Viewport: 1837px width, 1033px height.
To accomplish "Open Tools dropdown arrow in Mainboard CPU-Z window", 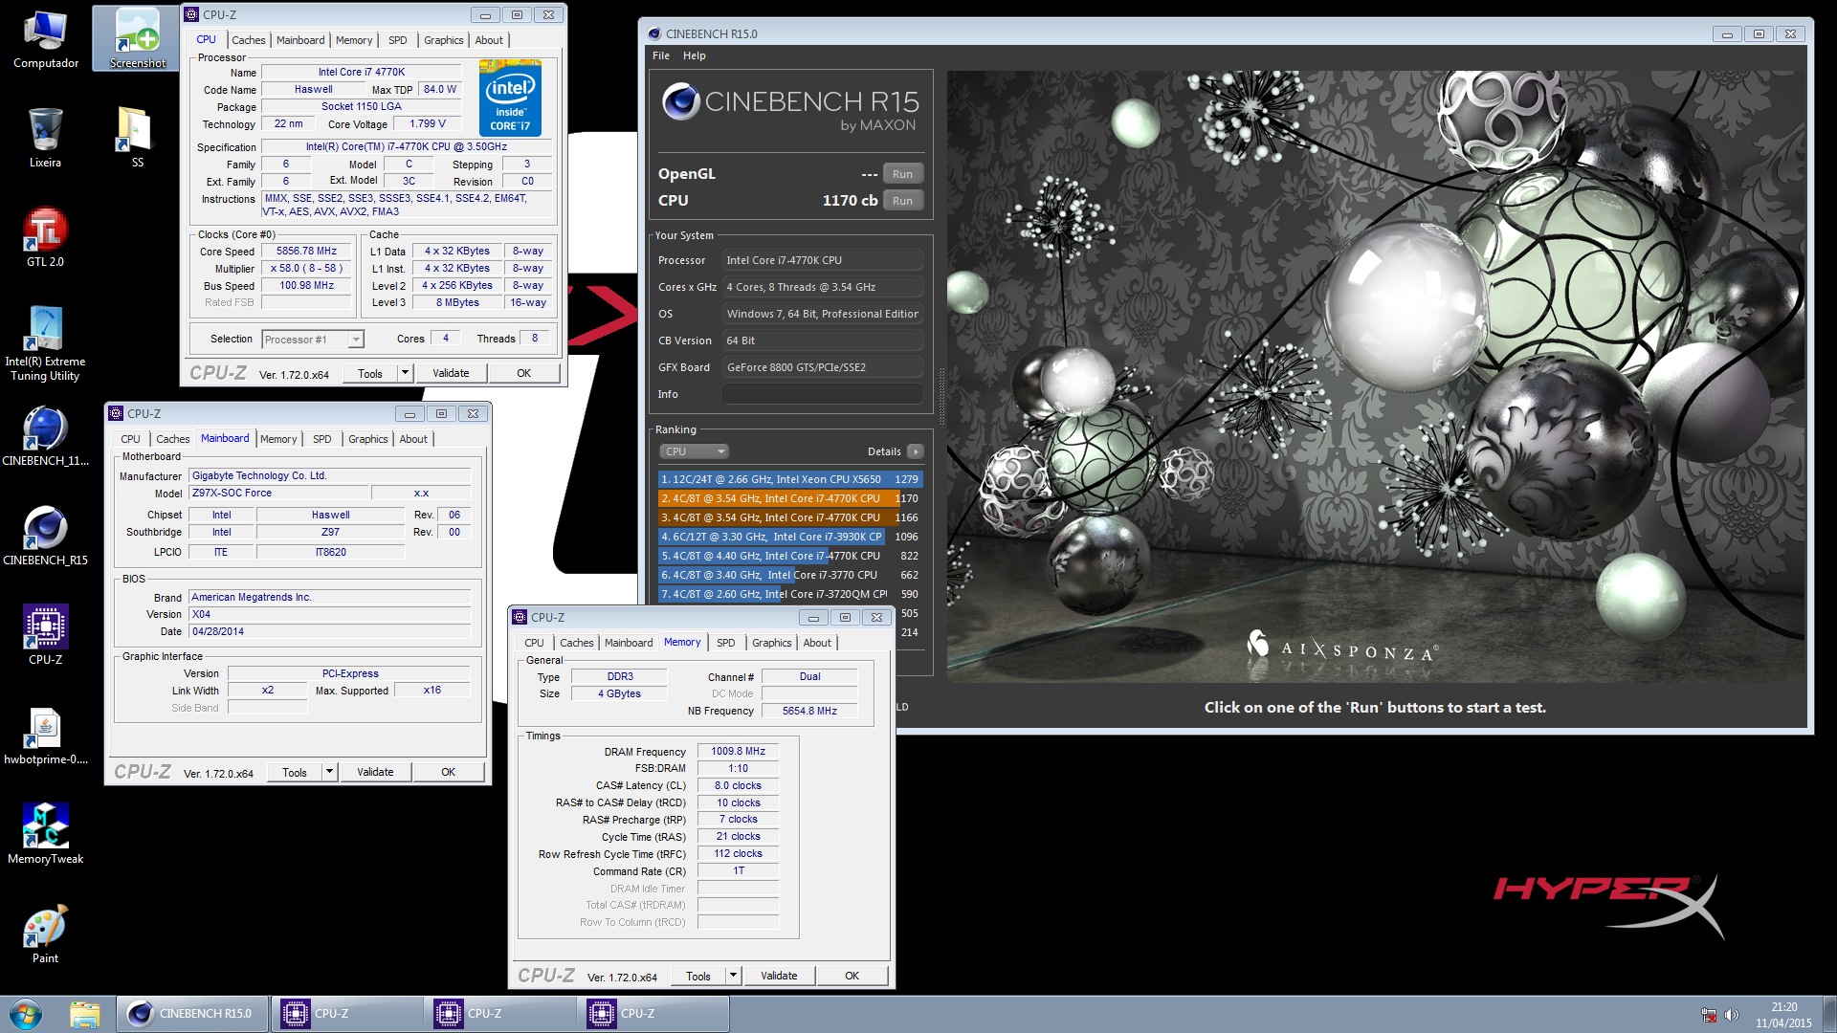I will 329,772.
